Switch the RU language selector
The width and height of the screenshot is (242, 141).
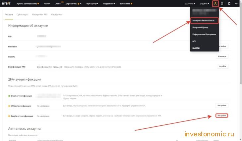tap(236, 4)
